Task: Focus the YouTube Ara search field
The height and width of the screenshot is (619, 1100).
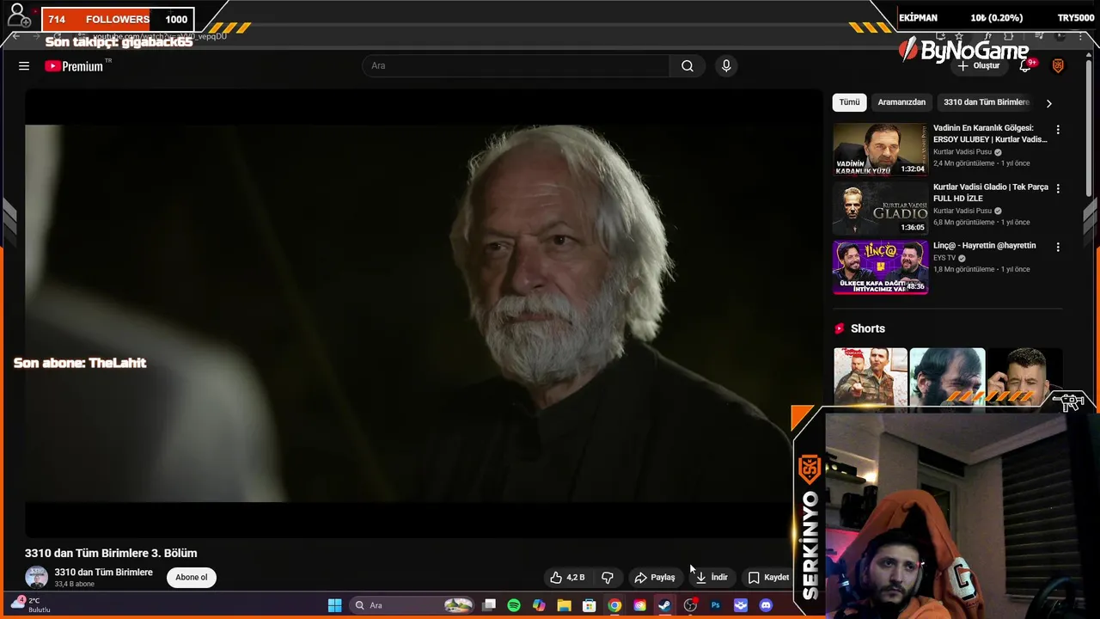Action: pos(516,66)
